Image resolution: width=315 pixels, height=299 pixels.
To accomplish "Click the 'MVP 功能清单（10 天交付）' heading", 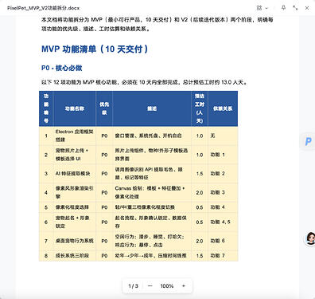I will coord(95,49).
